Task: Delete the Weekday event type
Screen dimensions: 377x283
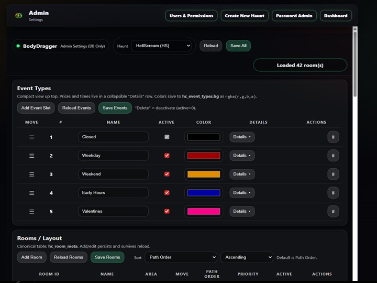Action: tap(333, 156)
